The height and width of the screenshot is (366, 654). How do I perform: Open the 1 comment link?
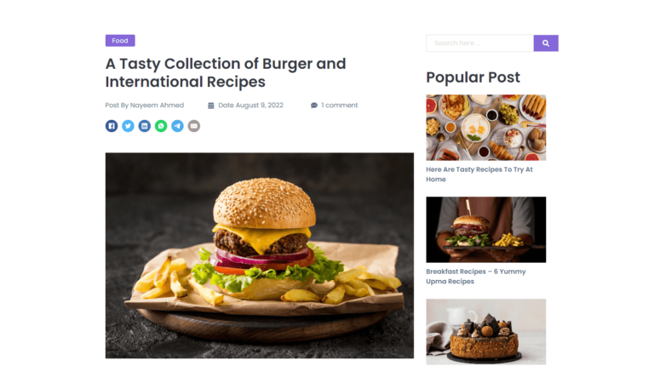click(340, 105)
